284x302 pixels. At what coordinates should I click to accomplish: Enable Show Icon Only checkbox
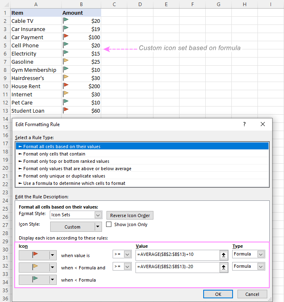(109, 224)
